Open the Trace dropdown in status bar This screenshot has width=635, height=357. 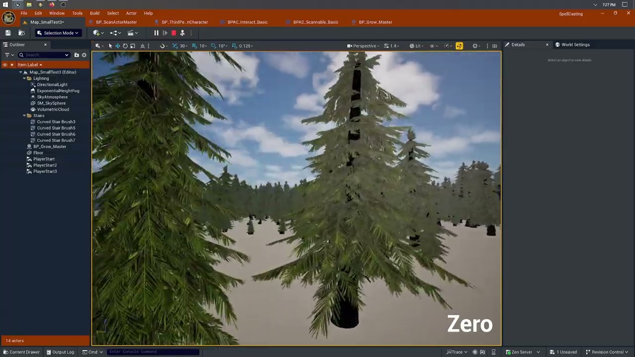[x=457, y=352]
